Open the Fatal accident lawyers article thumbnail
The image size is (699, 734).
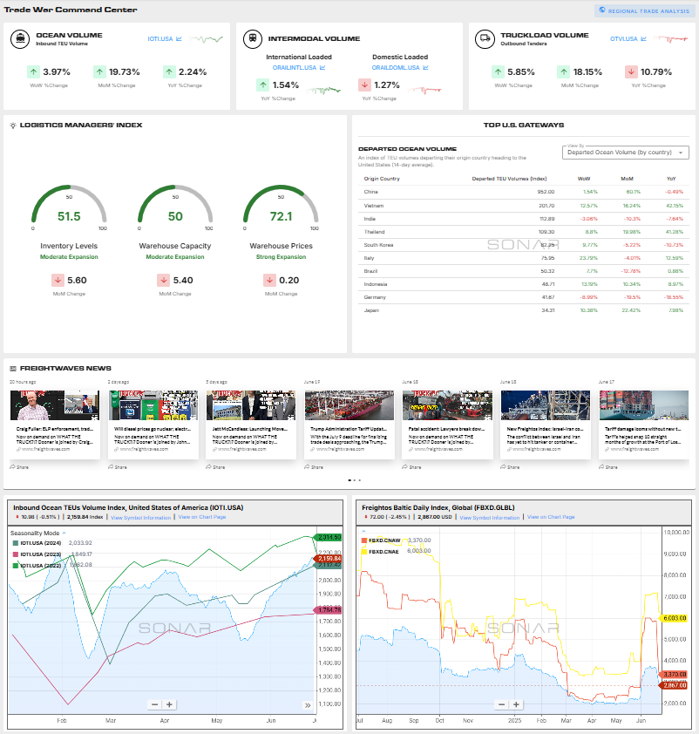coord(447,405)
